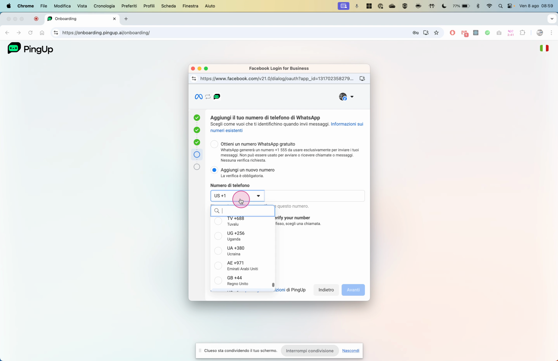Select Aggiungi un nuovo numero radio button
The height and width of the screenshot is (361, 558).
pos(214,170)
